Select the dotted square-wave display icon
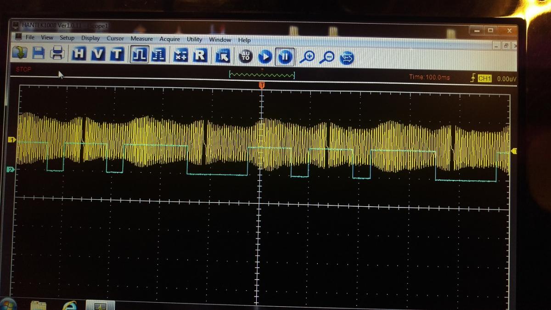The width and height of the screenshot is (551, 310). (158, 55)
